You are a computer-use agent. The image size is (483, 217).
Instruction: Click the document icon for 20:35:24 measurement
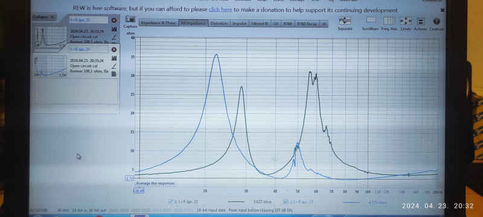tap(114, 74)
